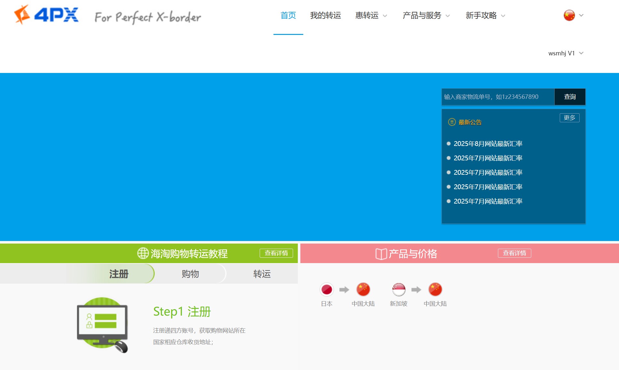Click the 查询 tracking button
Image resolution: width=619 pixels, height=370 pixels.
(570, 97)
